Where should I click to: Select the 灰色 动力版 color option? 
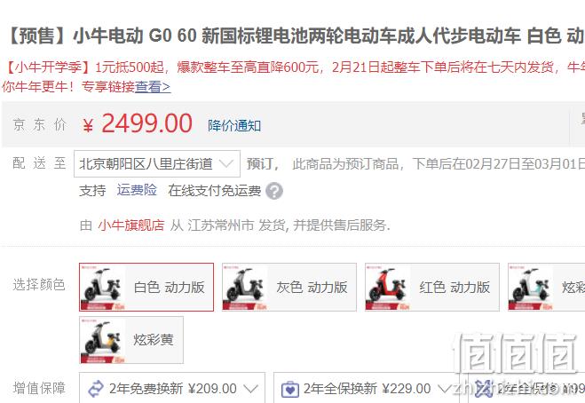tap(289, 287)
